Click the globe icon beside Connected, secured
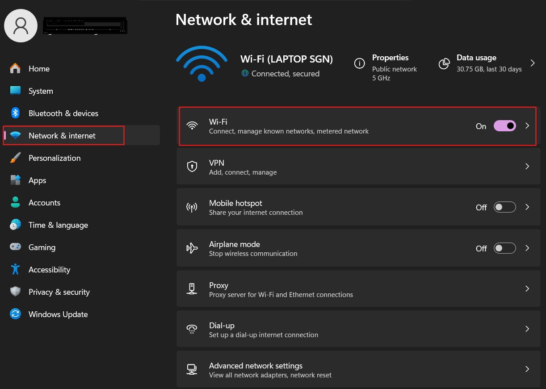 (245, 73)
